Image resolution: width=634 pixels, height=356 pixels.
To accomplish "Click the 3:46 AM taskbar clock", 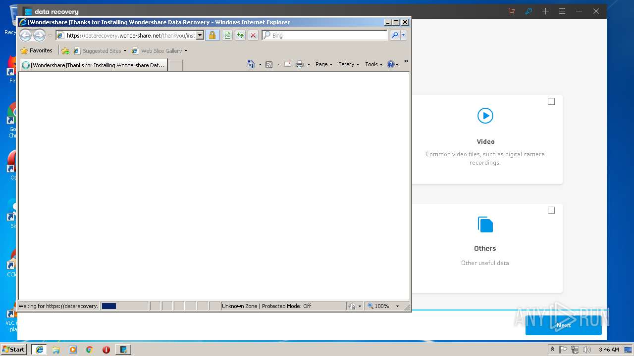I will coord(609,350).
